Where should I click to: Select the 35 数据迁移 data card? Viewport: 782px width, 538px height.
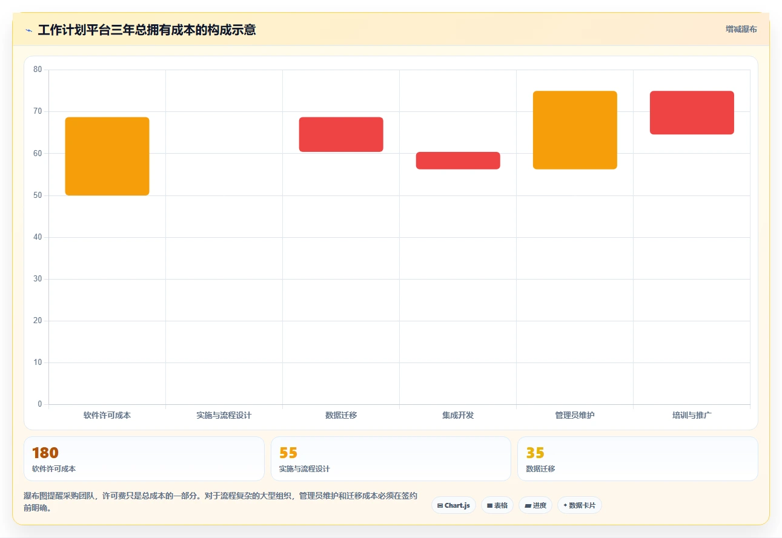pos(637,459)
